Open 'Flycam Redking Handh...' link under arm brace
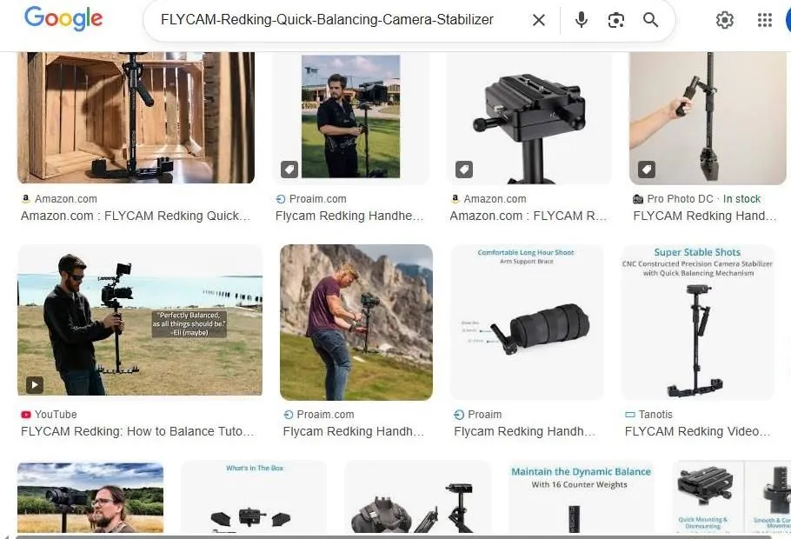791x539 pixels. click(524, 431)
